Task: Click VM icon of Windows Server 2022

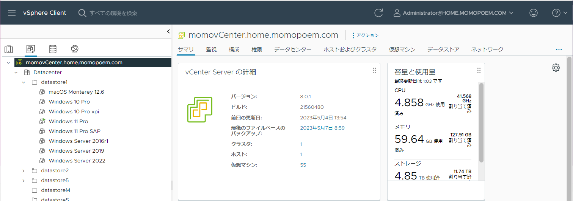Action: 42,161
